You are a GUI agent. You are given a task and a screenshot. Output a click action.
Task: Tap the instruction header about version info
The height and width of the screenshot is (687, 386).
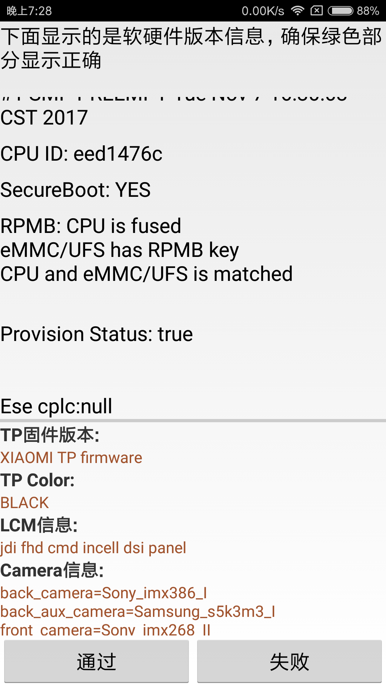192,48
